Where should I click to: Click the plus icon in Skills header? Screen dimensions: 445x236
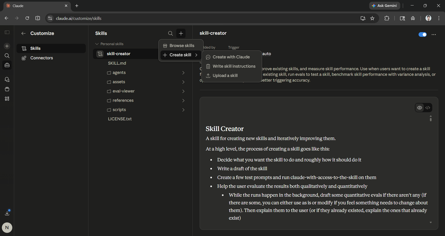pos(181,33)
